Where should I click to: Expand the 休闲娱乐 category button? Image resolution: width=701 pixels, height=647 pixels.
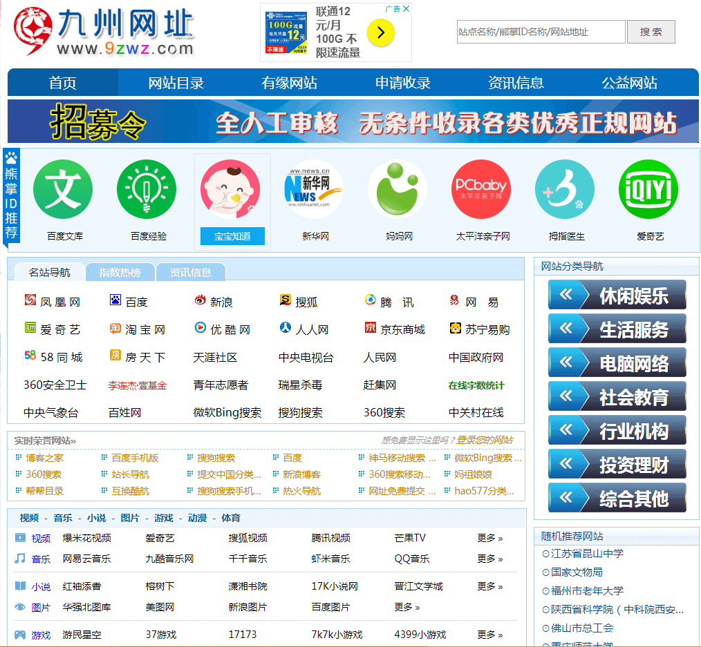(617, 295)
